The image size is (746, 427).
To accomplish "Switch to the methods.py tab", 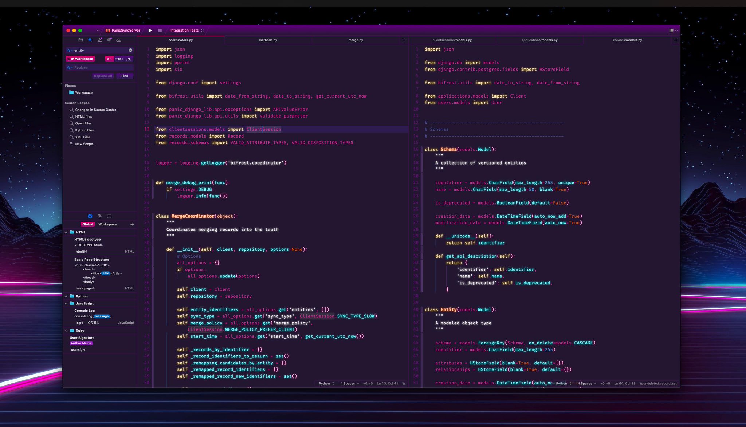I will 268,40.
